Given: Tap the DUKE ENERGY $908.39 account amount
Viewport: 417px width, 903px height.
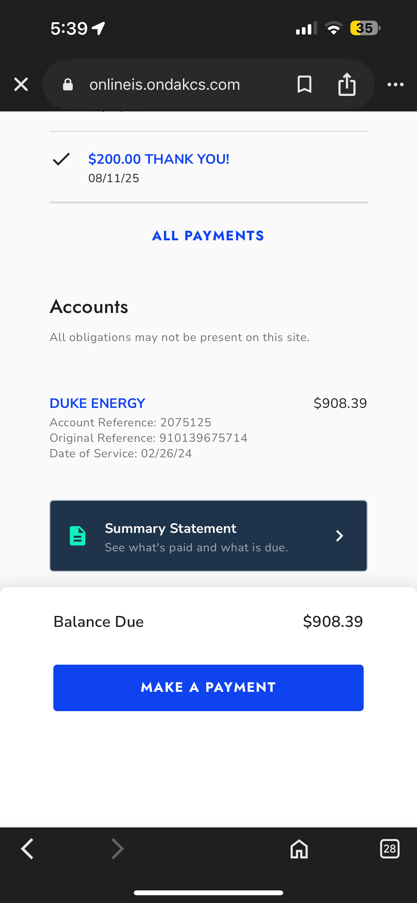Looking at the screenshot, I should point(340,403).
